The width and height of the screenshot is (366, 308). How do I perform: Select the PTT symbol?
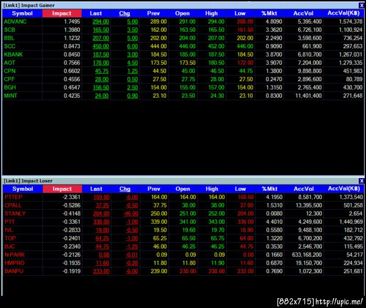[x=10, y=222]
